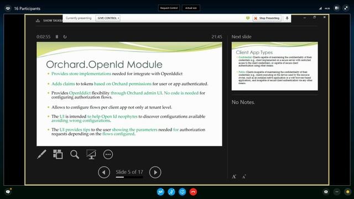354x199 pixels.
Task: Hang up the call
Action: pos(193,192)
